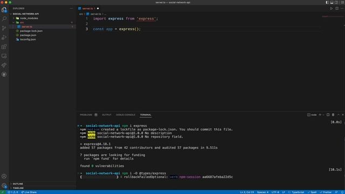This screenshot has height=194, width=345.
Task: Open notifications bell in status bar
Action: click(342, 192)
